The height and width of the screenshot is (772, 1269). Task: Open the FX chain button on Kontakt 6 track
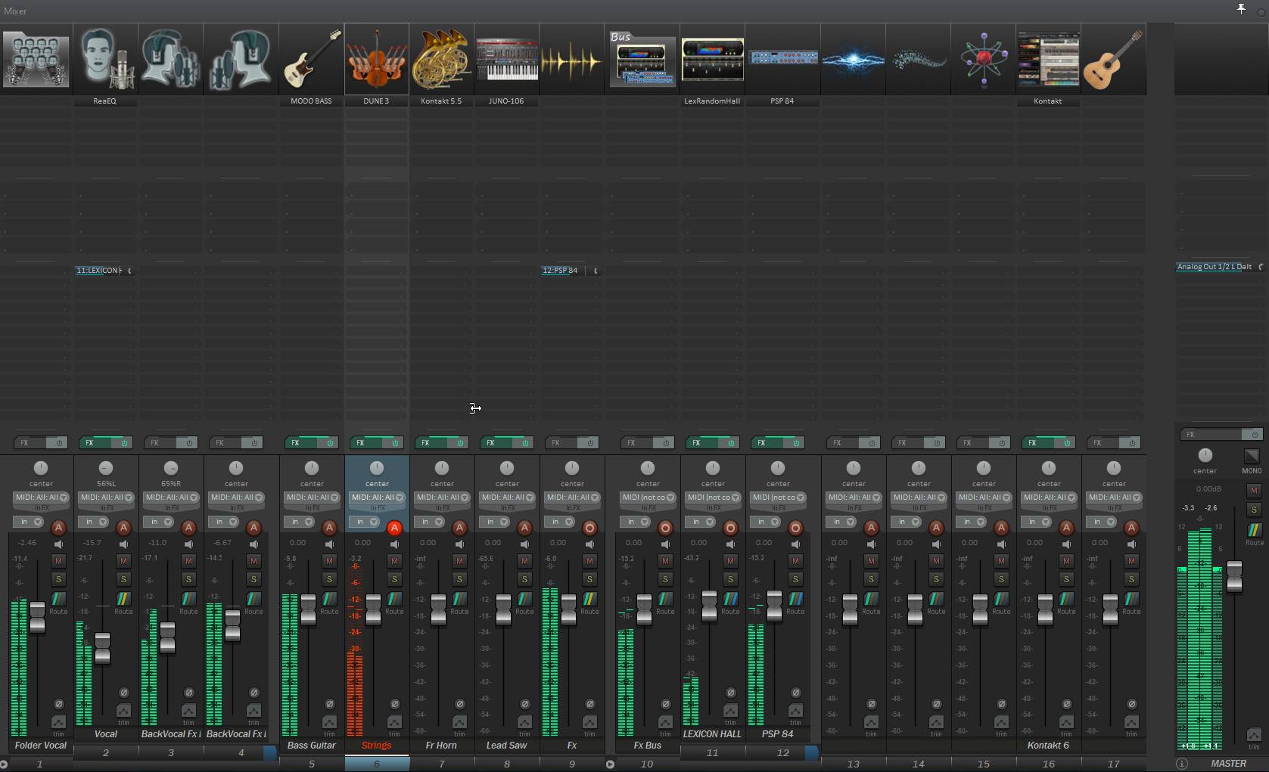(1034, 443)
